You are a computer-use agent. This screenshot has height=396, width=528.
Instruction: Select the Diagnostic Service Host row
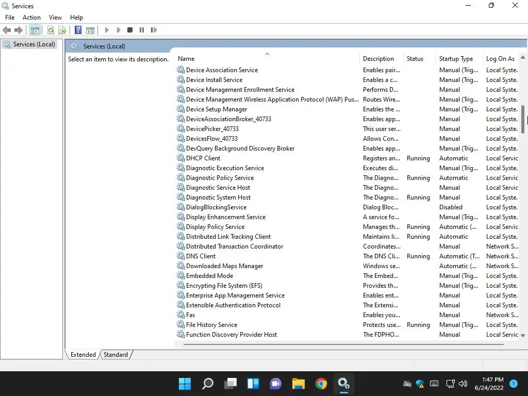click(x=348, y=188)
